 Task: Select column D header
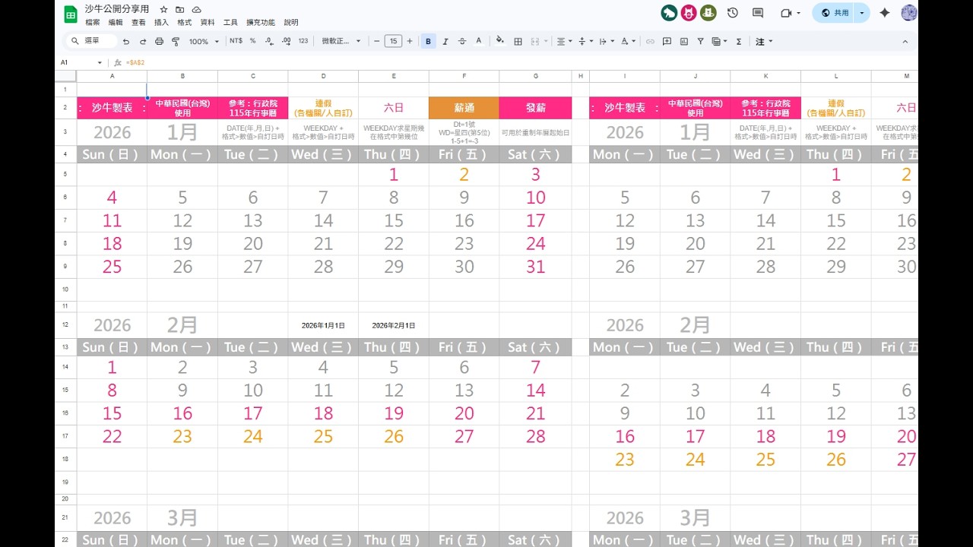point(323,76)
